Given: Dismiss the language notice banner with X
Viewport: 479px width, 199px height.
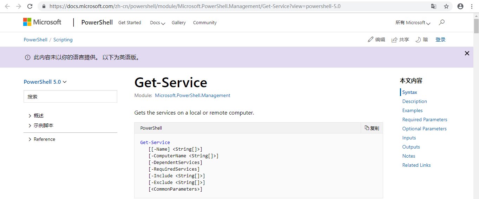Looking at the screenshot, I should click(x=467, y=53).
